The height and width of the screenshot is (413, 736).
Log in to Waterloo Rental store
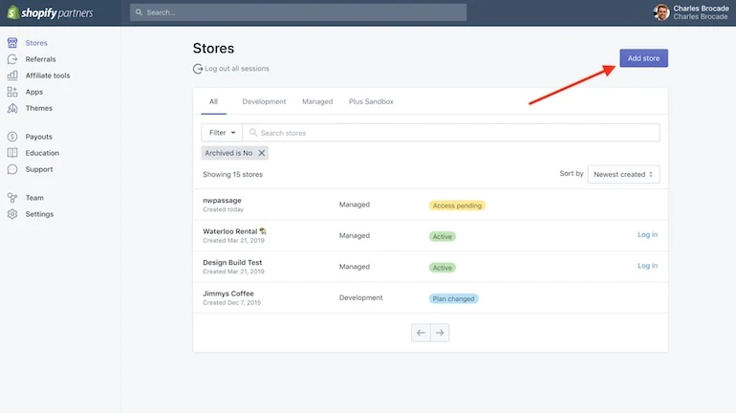click(x=647, y=234)
